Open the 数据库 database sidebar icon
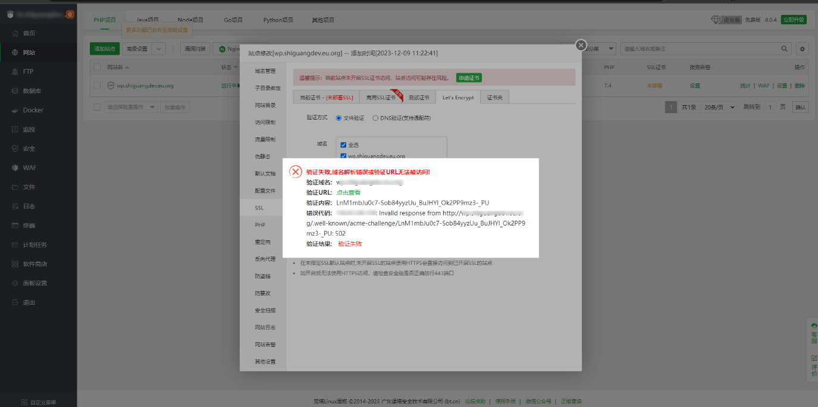This screenshot has width=818, height=407. coord(16,91)
